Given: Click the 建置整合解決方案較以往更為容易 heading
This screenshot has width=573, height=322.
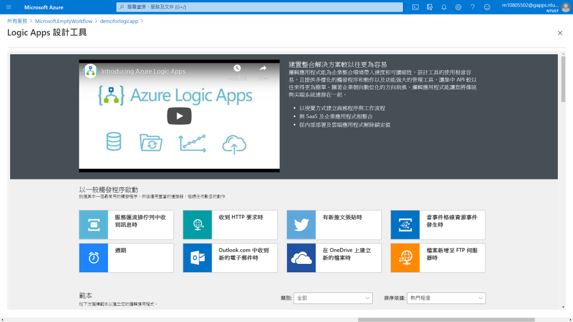Looking at the screenshot, I should pyautogui.click(x=337, y=65).
